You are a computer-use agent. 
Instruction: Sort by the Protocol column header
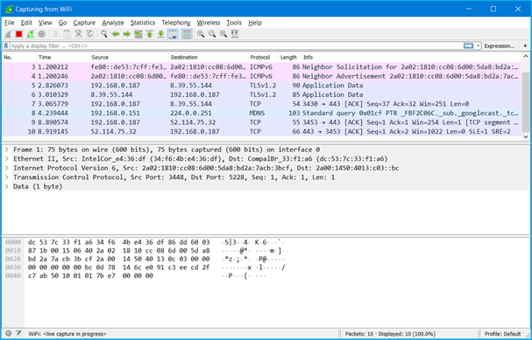(263, 57)
